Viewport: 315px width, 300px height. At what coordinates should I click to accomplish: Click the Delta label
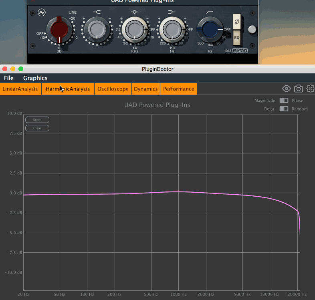tap(269, 109)
